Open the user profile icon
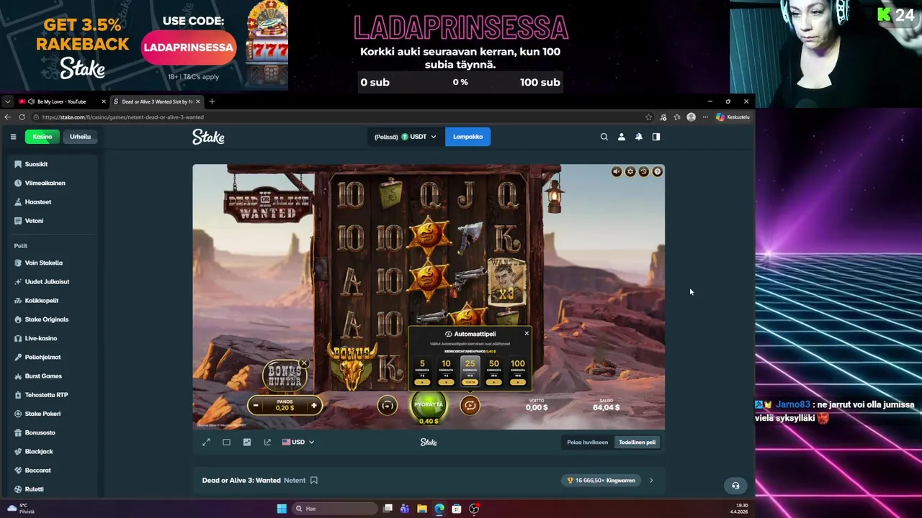The width and height of the screenshot is (922, 518). 622,137
